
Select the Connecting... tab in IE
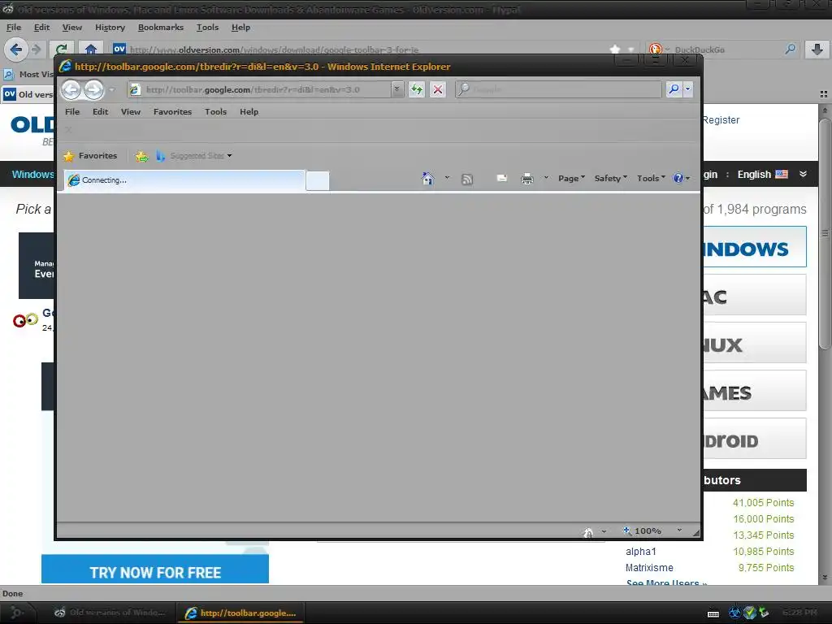pyautogui.click(x=184, y=180)
